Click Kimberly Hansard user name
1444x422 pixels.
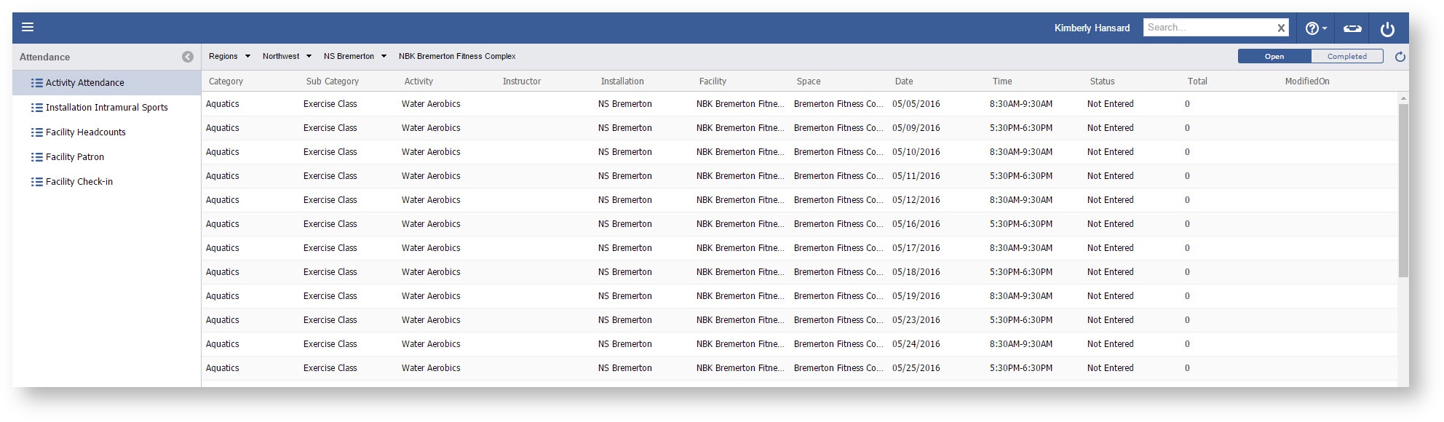[x=1092, y=28]
